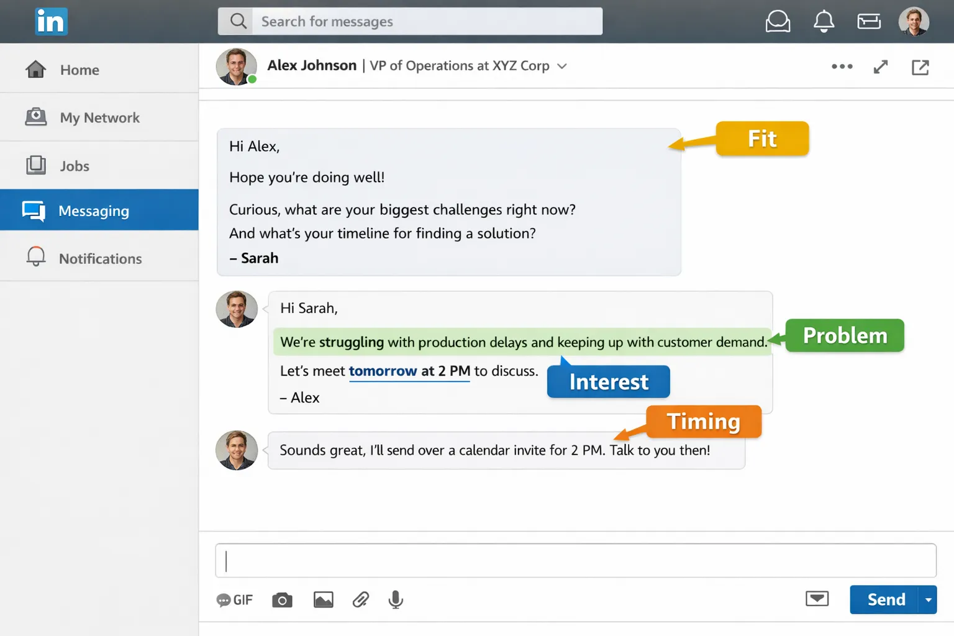Open the camera icon to capture photo
The width and height of the screenshot is (954, 636).
click(282, 599)
